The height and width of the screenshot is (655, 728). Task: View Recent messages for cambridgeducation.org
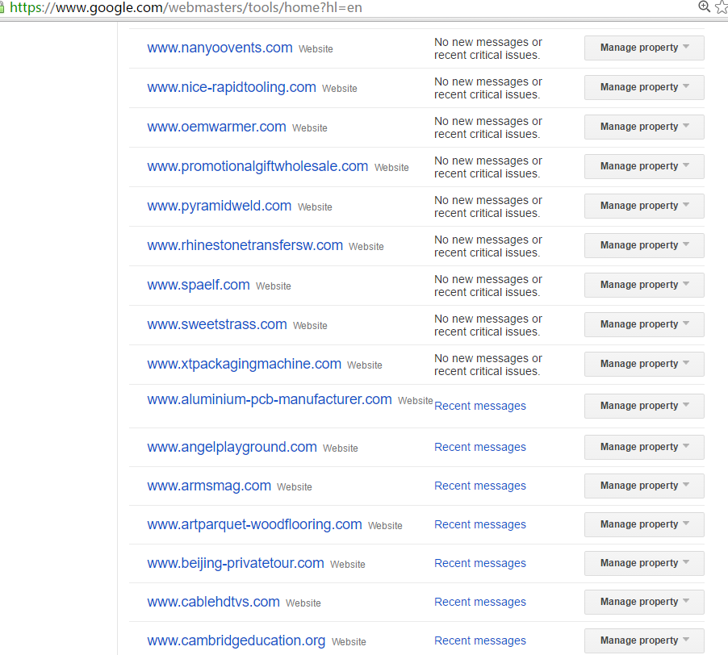click(480, 640)
